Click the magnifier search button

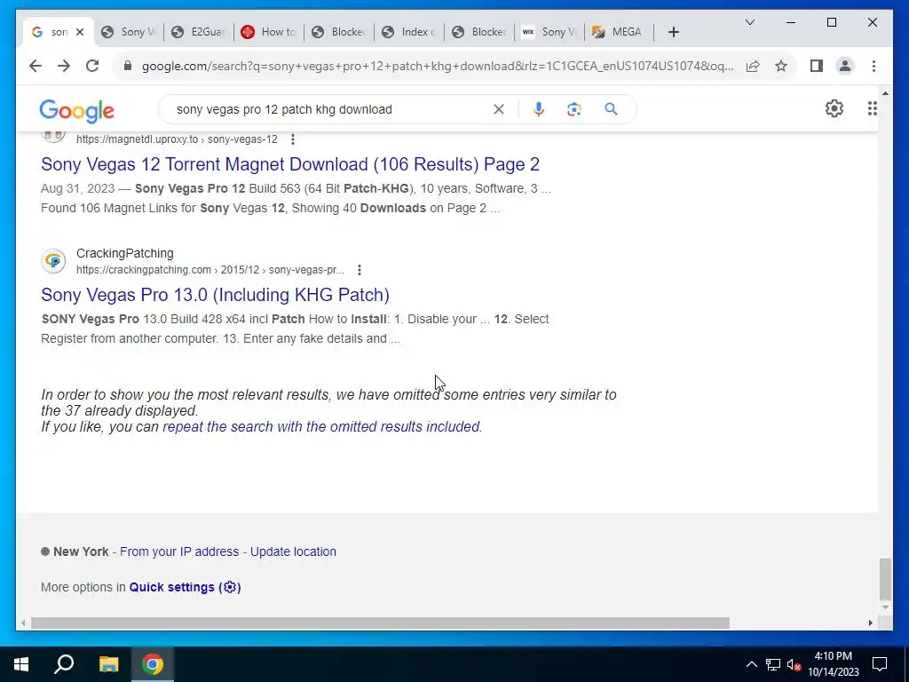[611, 109]
